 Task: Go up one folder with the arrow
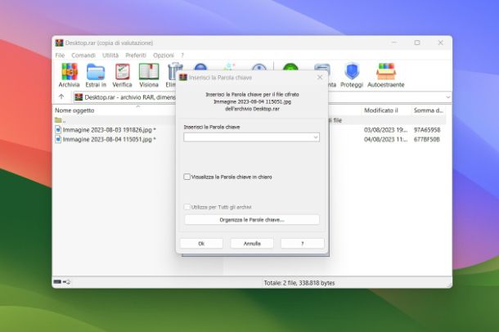point(61,96)
